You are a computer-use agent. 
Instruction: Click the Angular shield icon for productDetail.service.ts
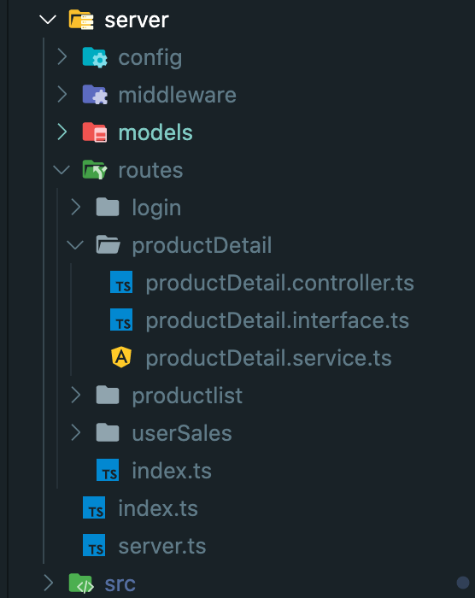tap(121, 357)
